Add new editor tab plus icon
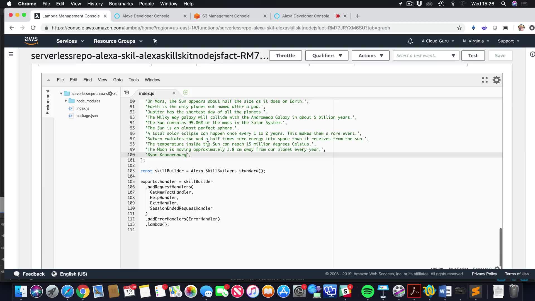Viewport: 535px width, 301px height. click(x=186, y=93)
